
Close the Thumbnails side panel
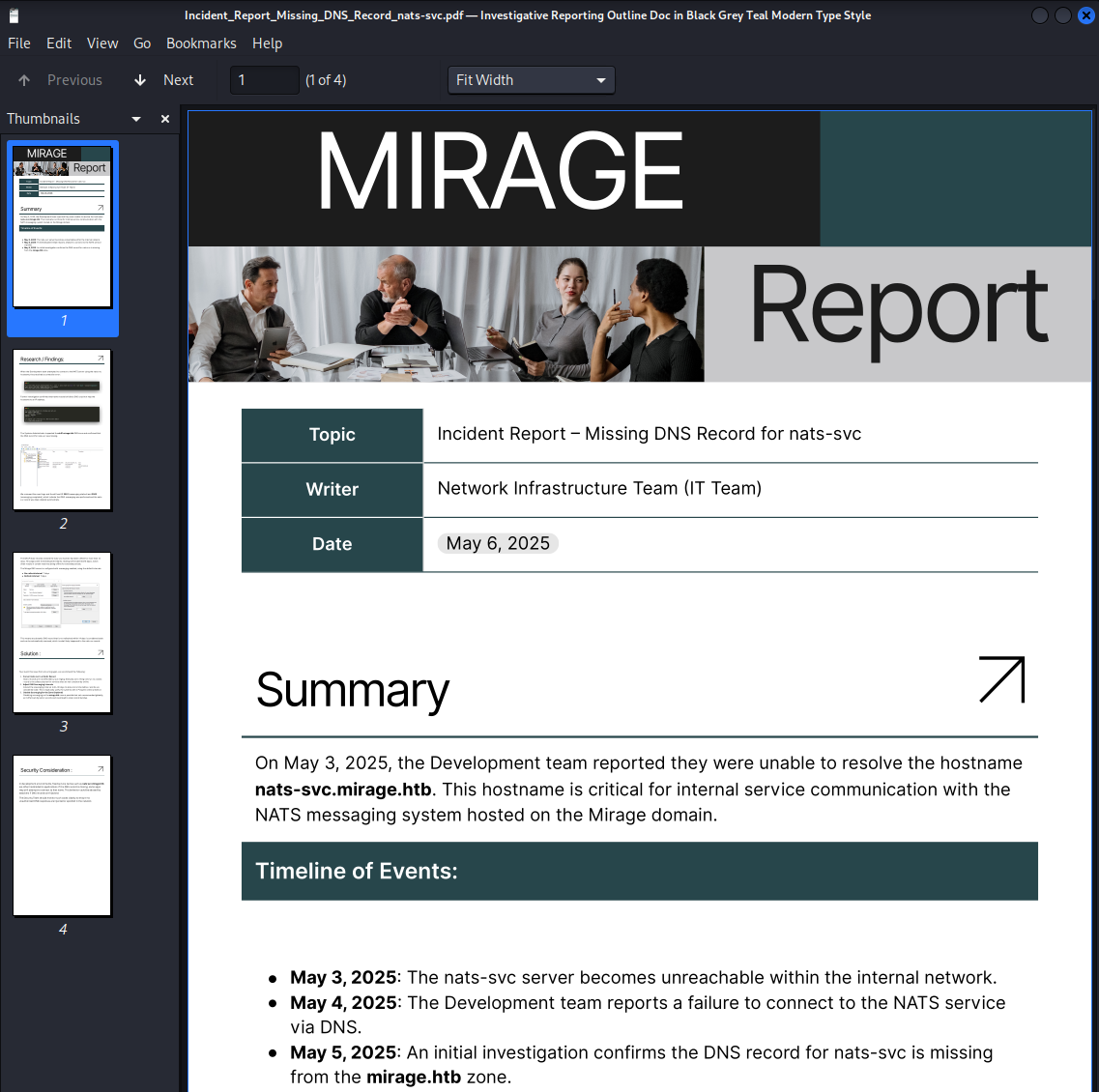tap(165, 119)
